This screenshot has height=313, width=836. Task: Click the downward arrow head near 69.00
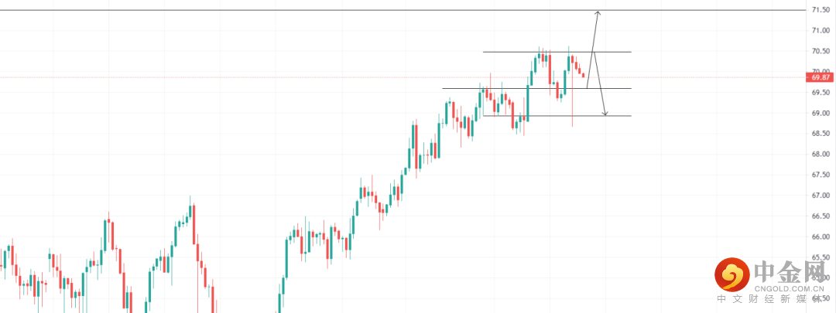click(x=605, y=114)
